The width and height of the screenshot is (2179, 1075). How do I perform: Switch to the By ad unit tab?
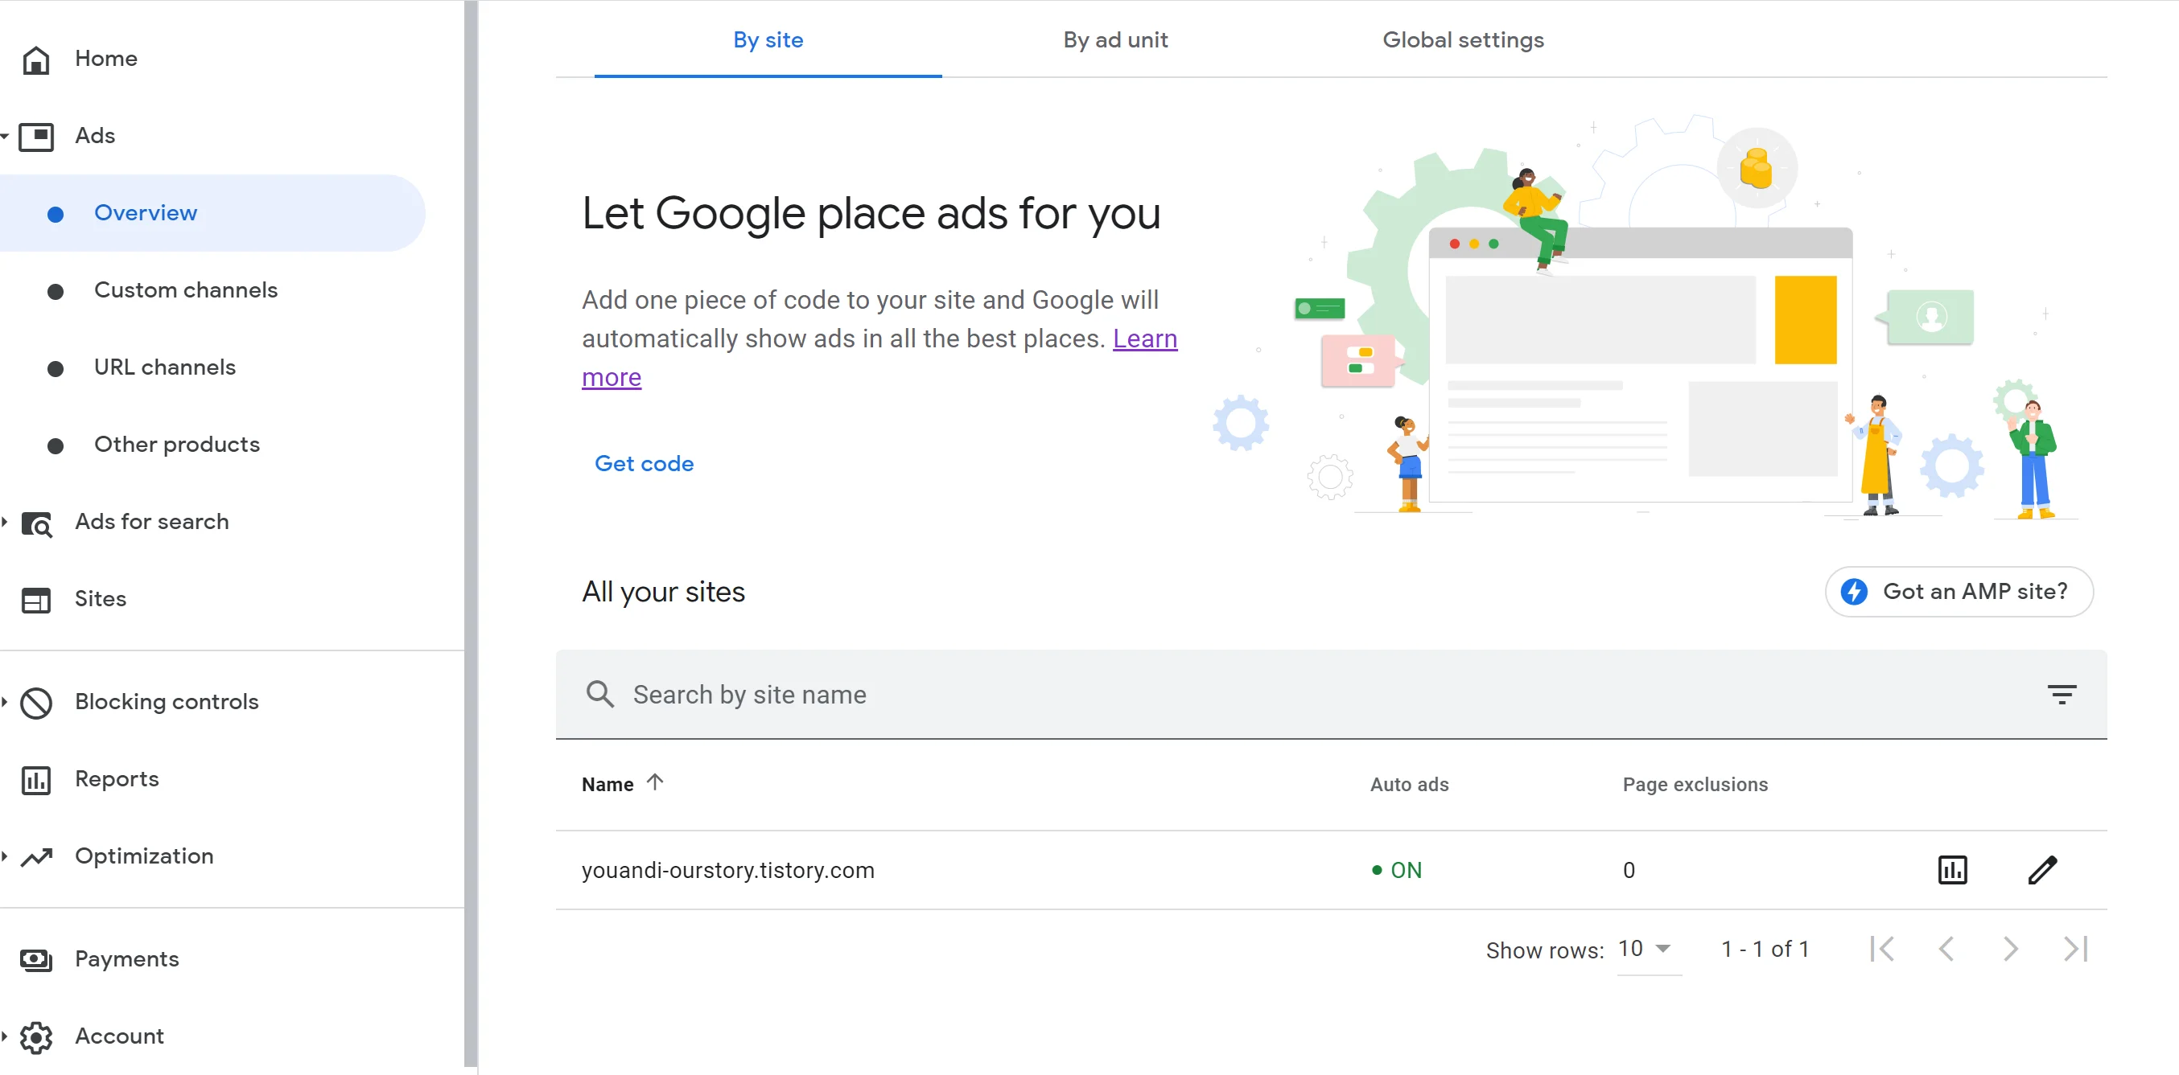pyautogui.click(x=1115, y=39)
